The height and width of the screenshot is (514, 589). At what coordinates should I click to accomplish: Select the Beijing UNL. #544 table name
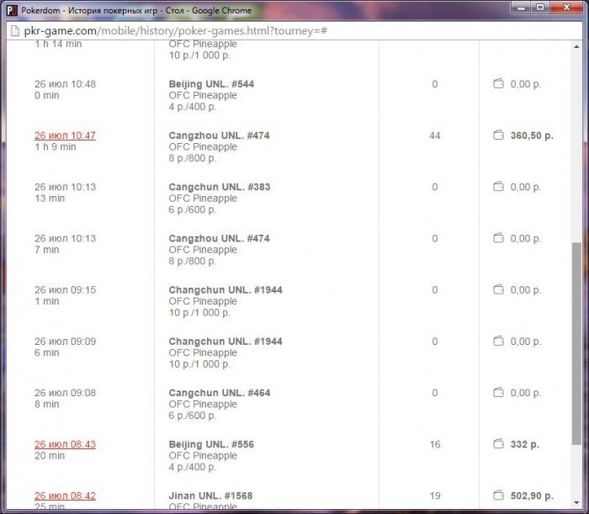point(211,84)
